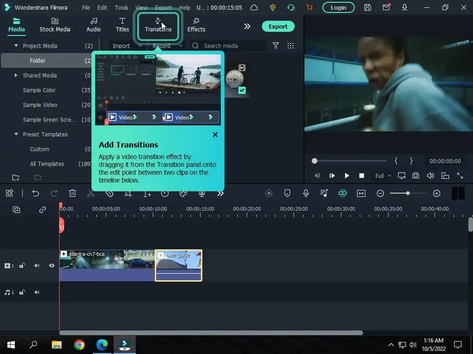Undo the last action
The image size is (473, 354).
tap(36, 193)
